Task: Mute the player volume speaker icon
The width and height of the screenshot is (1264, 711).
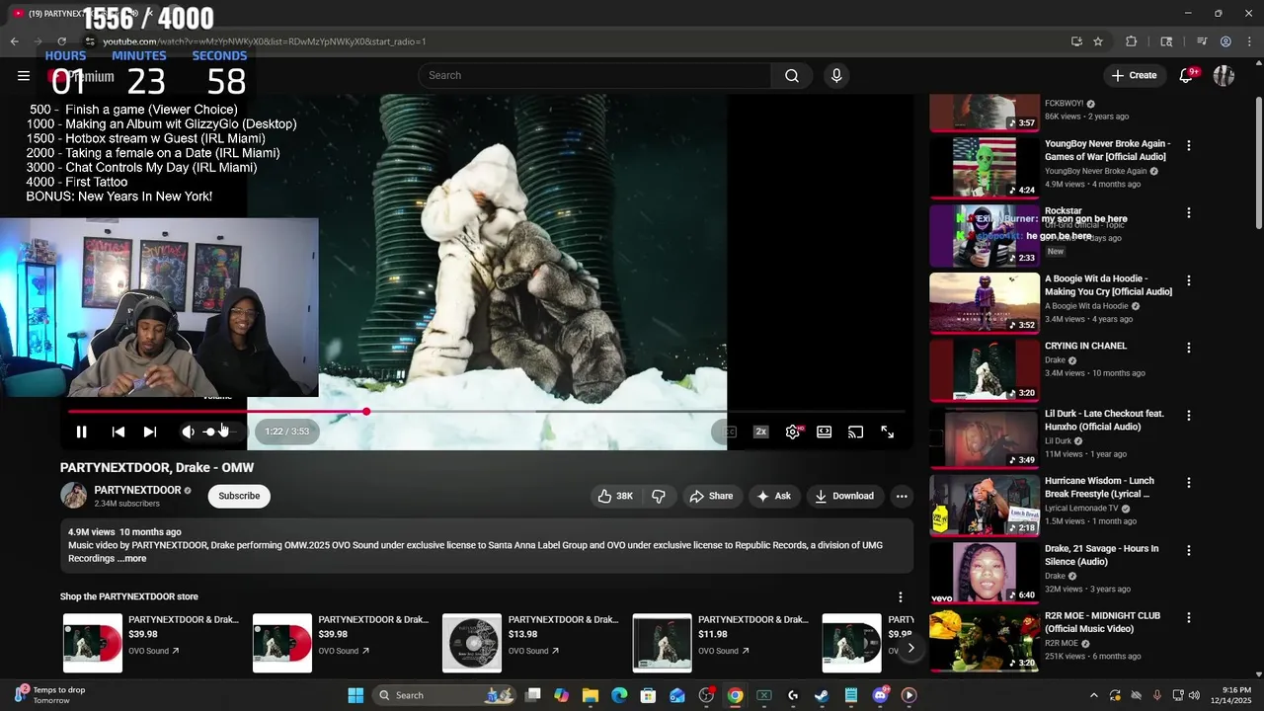Action: tap(188, 432)
